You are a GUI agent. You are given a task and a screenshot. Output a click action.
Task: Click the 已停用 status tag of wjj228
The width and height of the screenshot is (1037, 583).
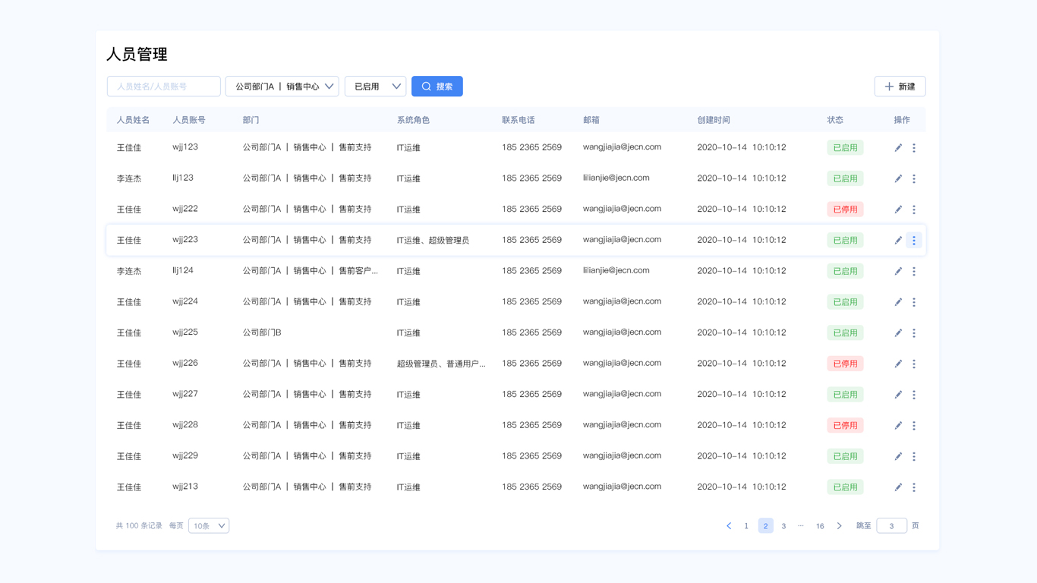click(x=845, y=426)
